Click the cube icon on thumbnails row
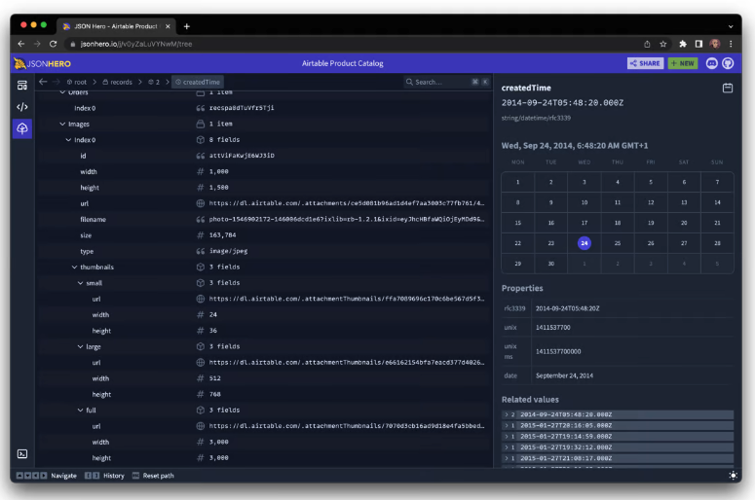The image size is (755, 500). (201, 267)
